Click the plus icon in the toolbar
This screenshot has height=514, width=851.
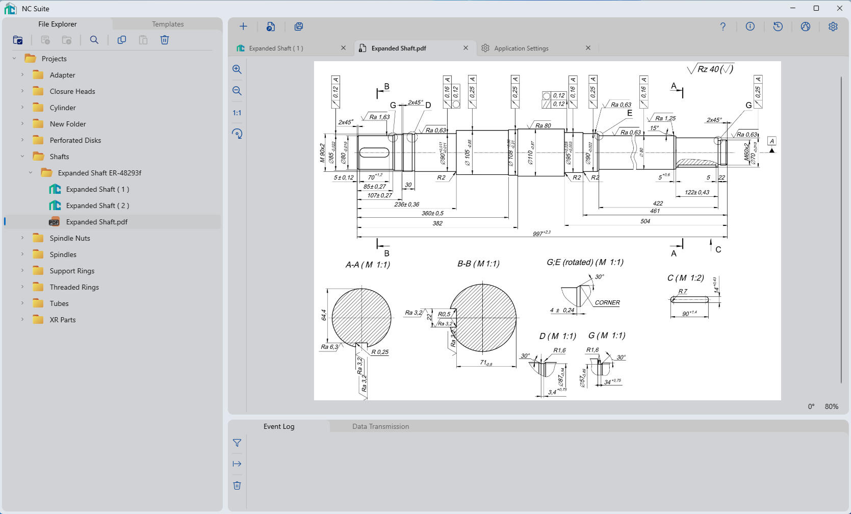pyautogui.click(x=243, y=27)
